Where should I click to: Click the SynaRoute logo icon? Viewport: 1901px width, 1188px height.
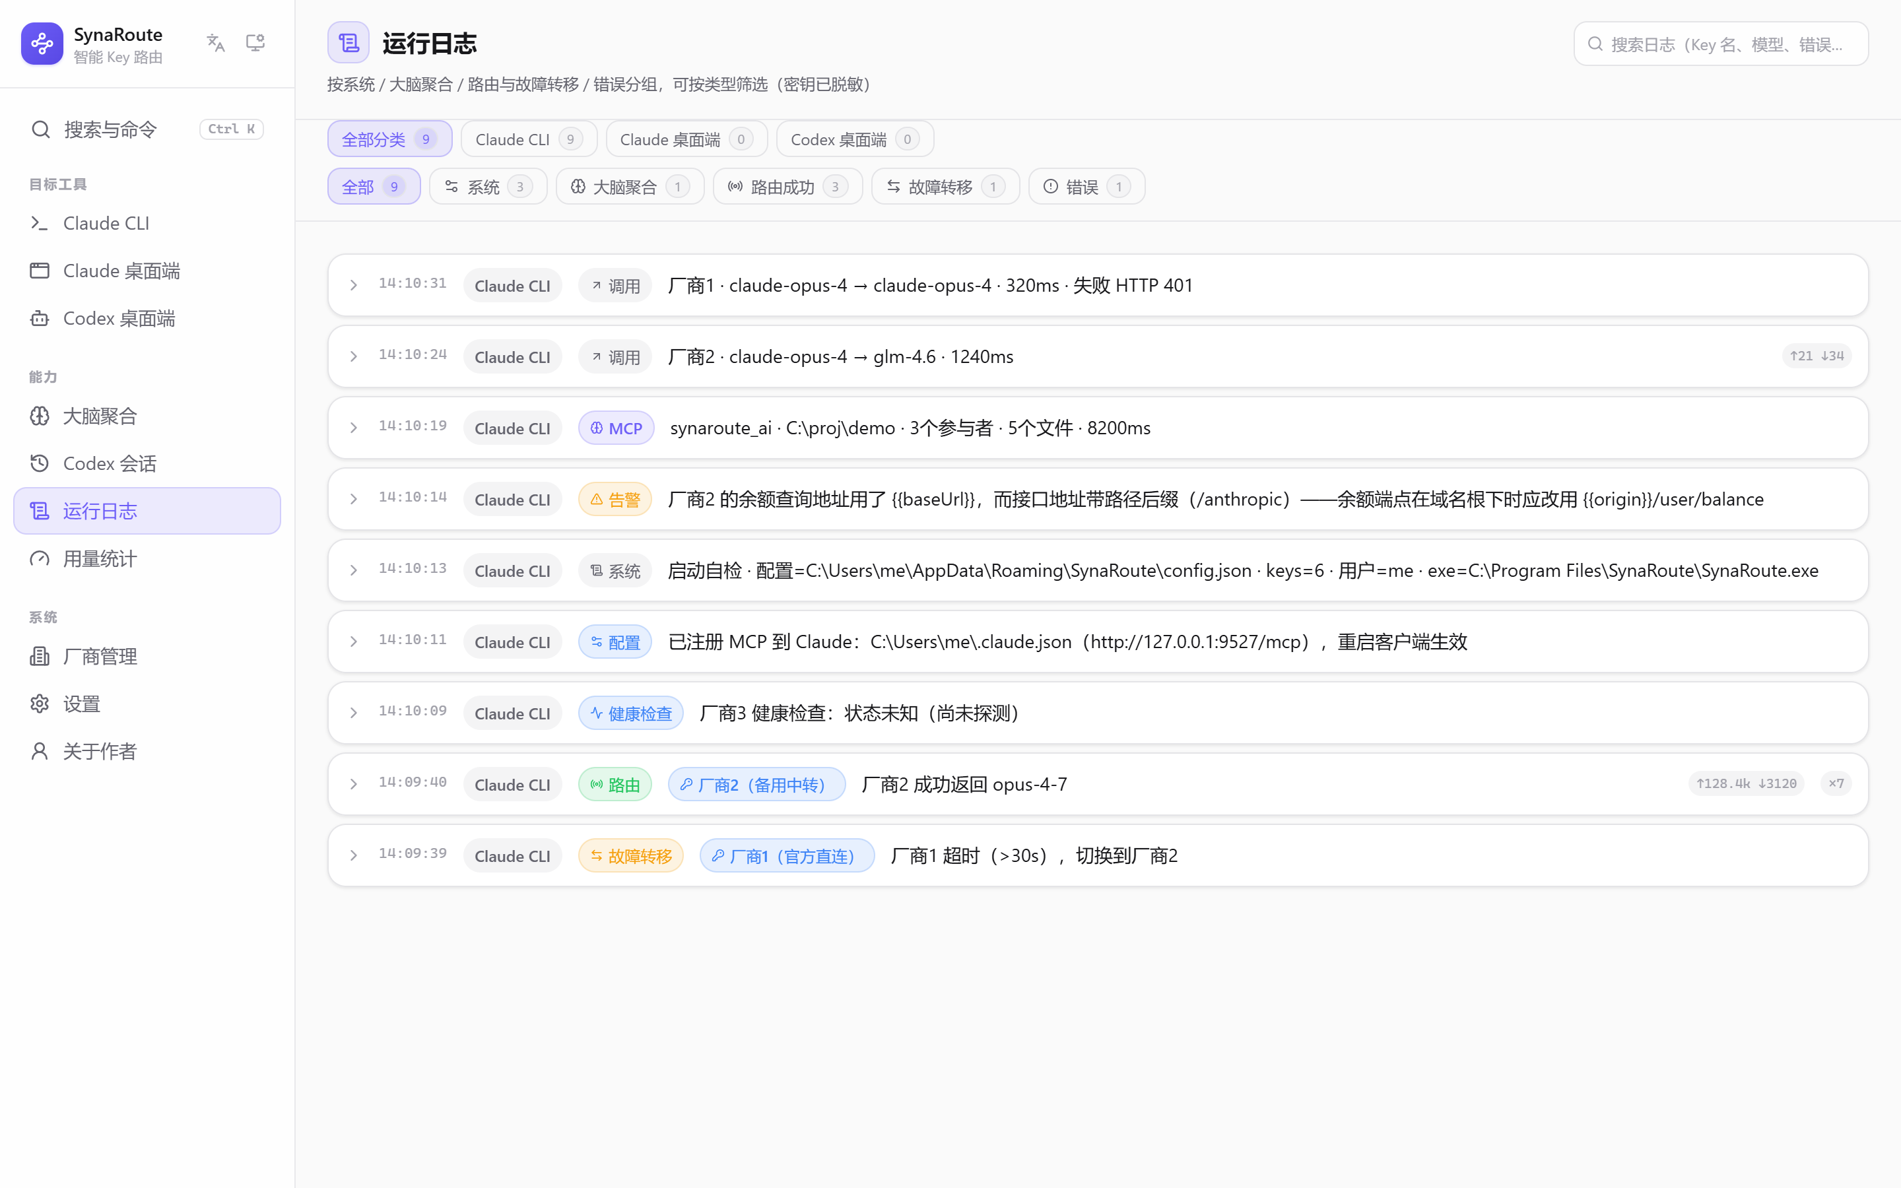tap(42, 43)
